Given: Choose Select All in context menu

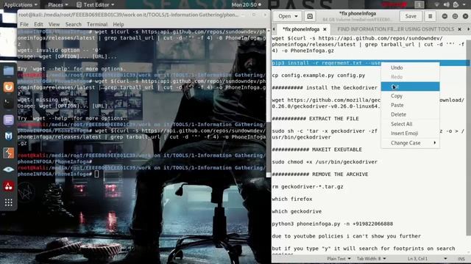Looking at the screenshot, I should tap(411, 124).
